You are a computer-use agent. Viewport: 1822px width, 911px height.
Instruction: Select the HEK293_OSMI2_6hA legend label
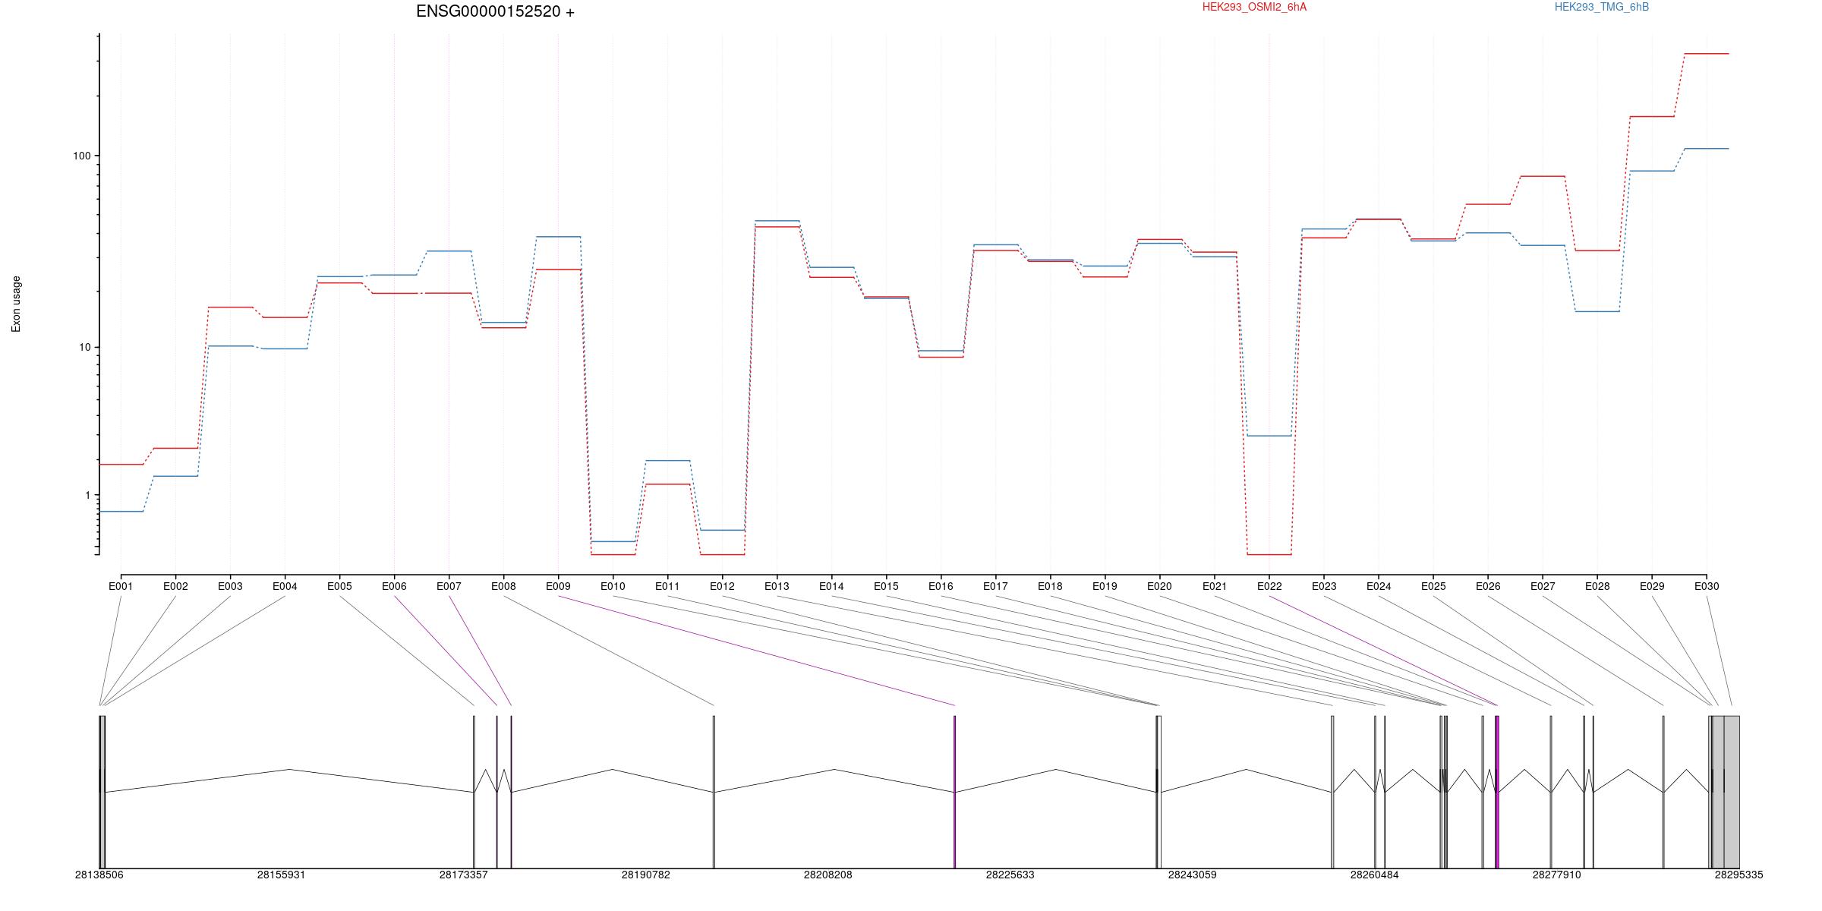(1254, 7)
